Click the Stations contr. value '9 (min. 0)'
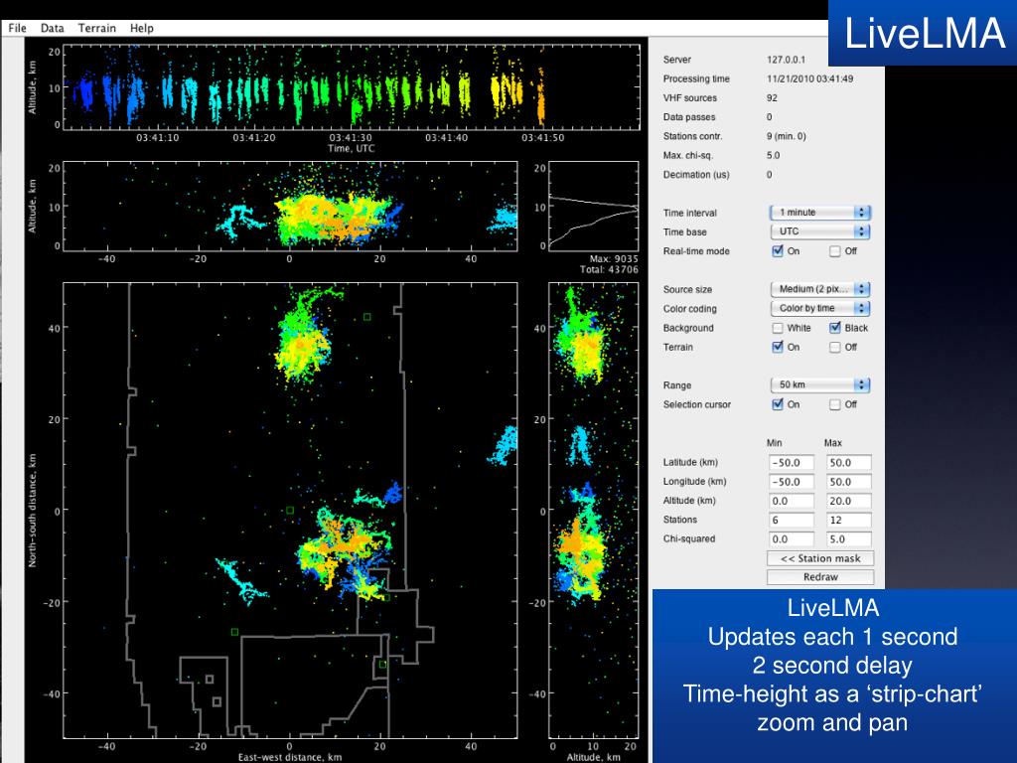 (787, 136)
